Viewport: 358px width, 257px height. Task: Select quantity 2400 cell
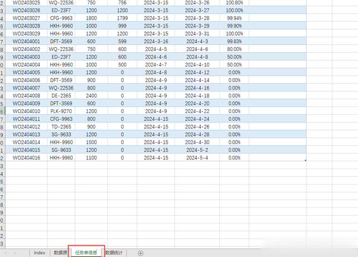tap(91, 96)
